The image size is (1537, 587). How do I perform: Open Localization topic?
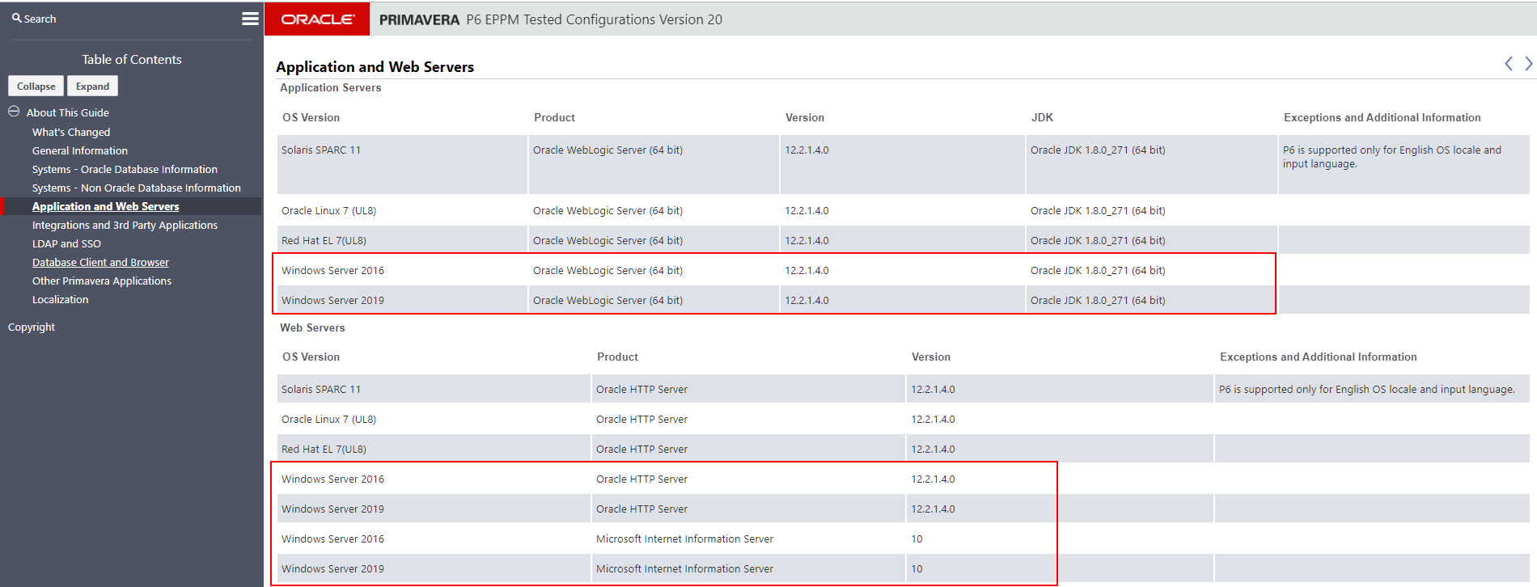click(x=61, y=299)
